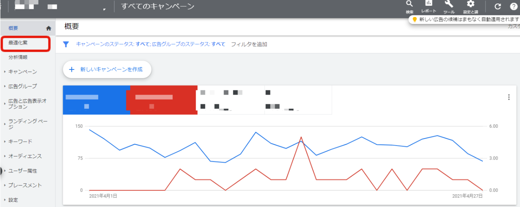Click 新しいキャンペーンを作成 button

click(107, 70)
